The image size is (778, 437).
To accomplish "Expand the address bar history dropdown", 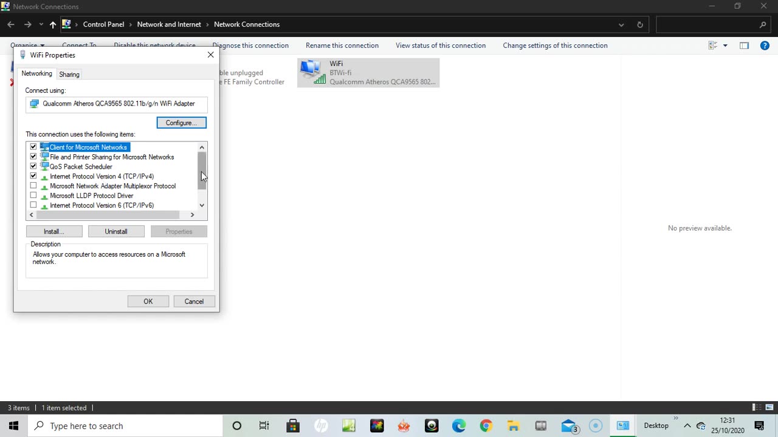I will [621, 25].
